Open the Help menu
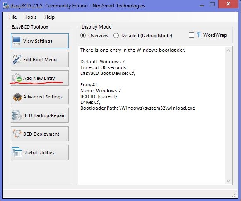The width and height of the screenshot is (241, 201). tap(49, 17)
